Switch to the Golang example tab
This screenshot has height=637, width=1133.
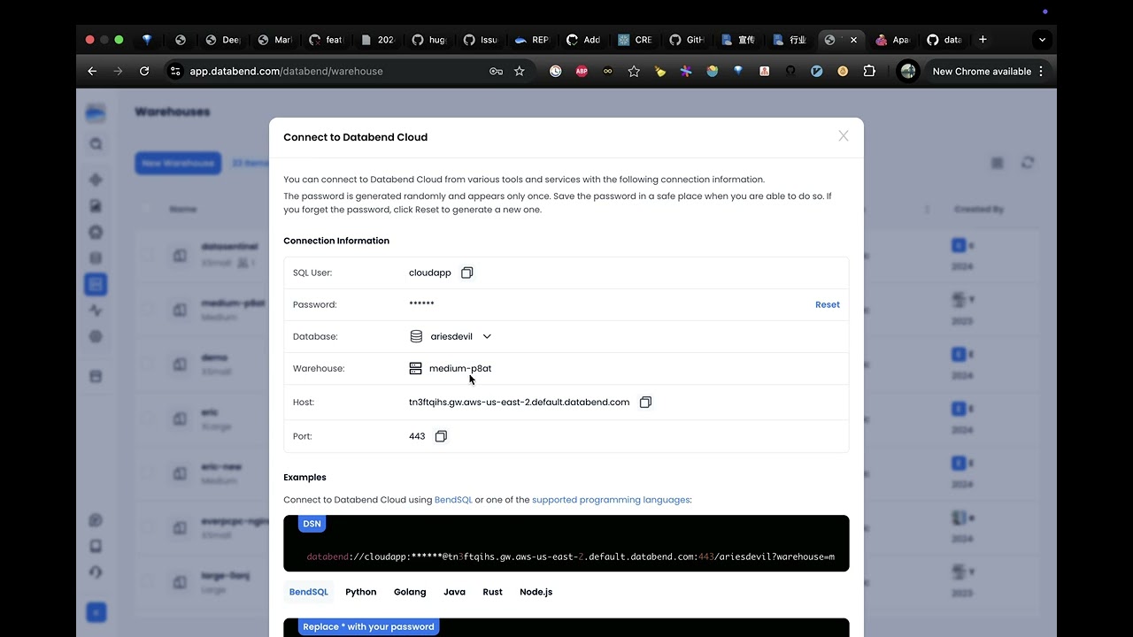[410, 592]
